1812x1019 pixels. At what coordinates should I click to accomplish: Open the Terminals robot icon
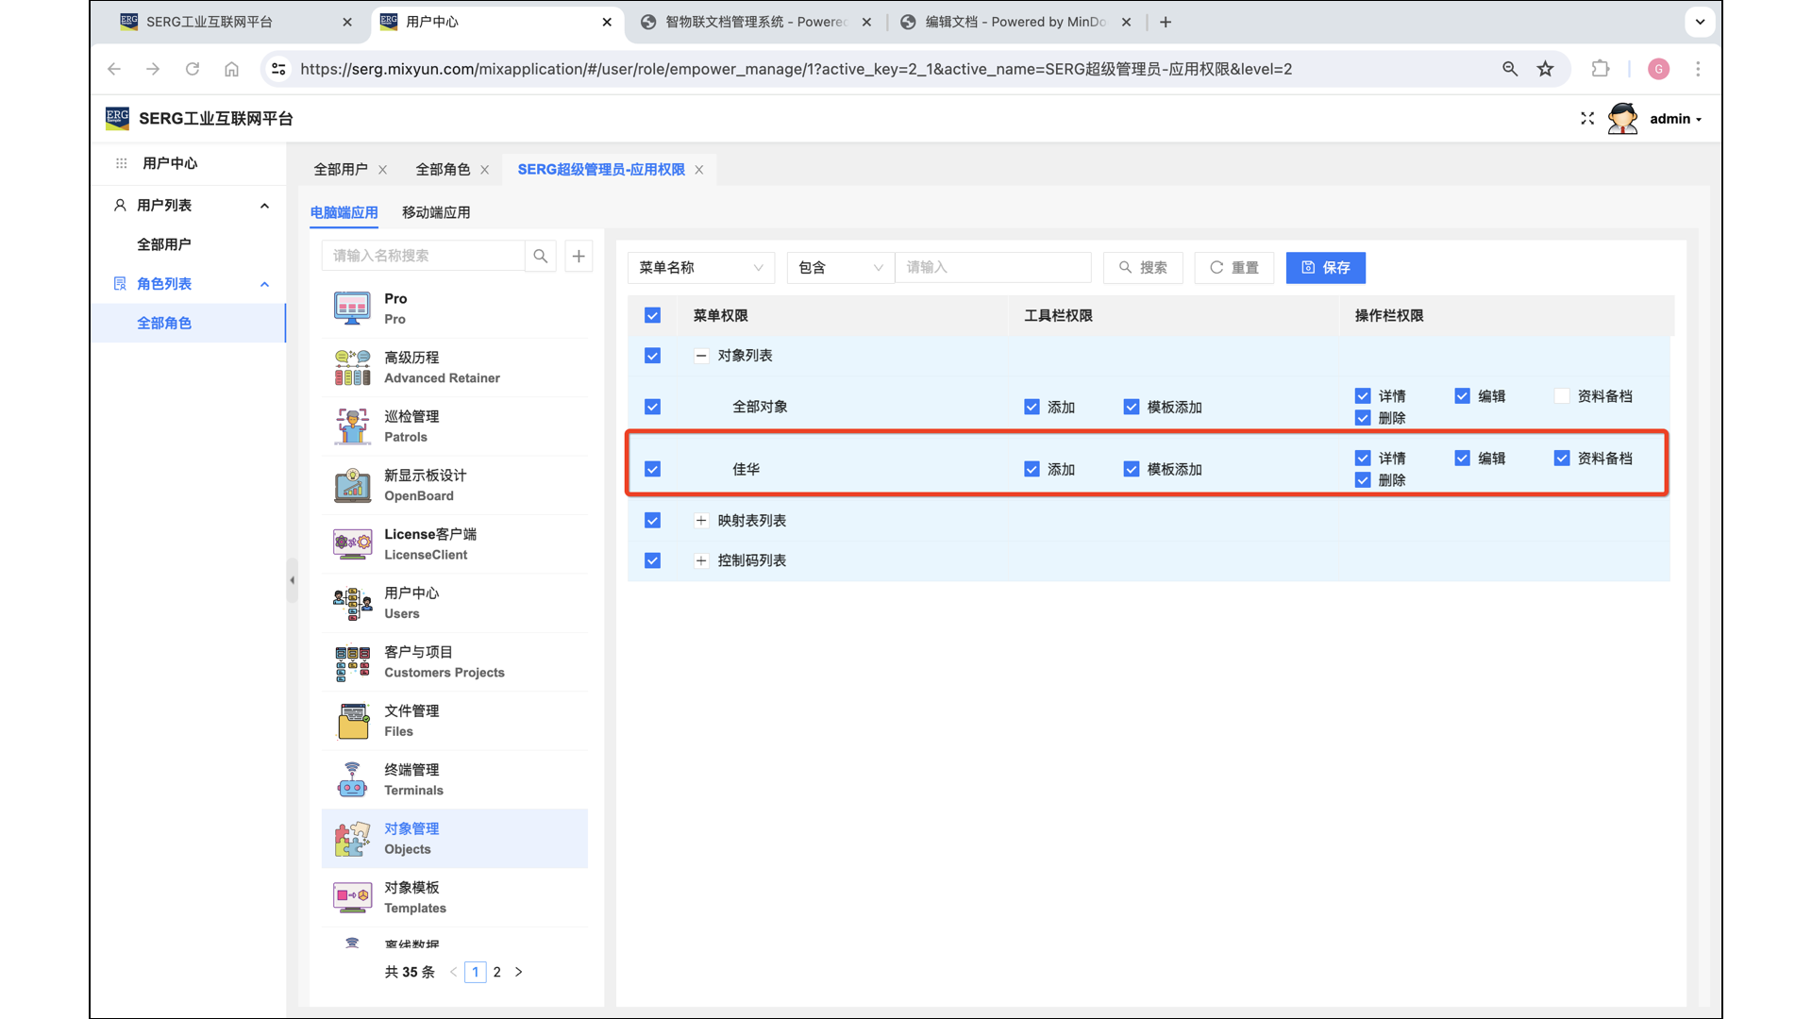point(352,779)
